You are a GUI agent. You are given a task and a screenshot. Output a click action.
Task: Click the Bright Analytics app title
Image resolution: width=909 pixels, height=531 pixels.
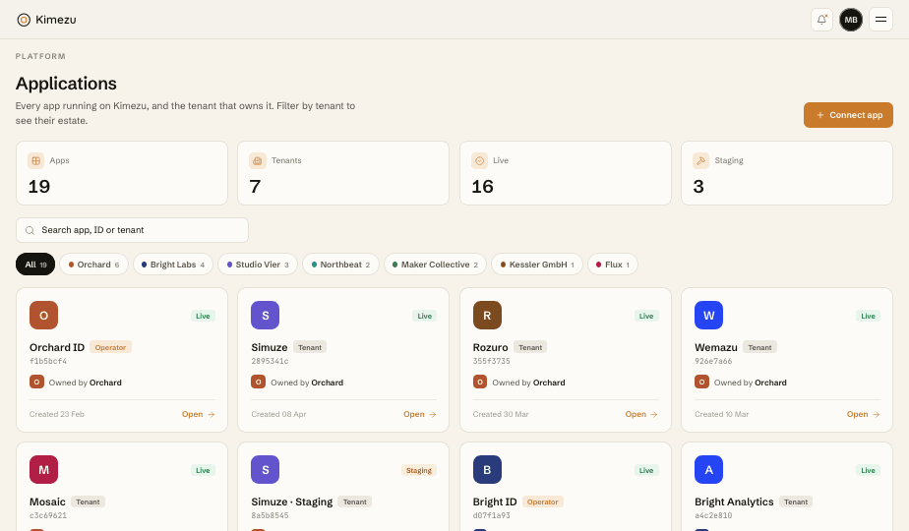click(734, 501)
